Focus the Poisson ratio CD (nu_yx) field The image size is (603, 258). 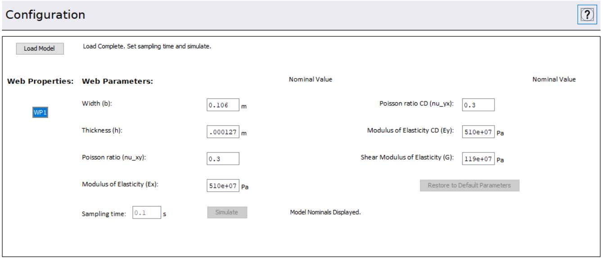[x=478, y=105]
